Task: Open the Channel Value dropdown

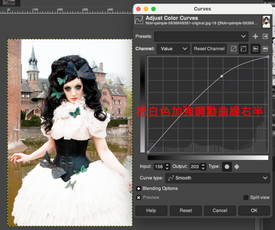Action: pyautogui.click(x=173, y=49)
